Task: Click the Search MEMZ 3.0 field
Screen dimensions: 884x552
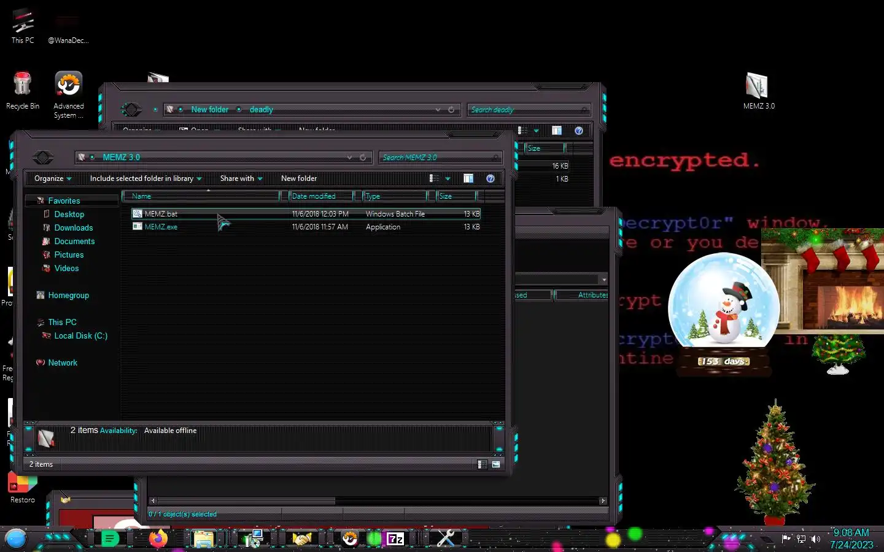Action: [440, 158]
